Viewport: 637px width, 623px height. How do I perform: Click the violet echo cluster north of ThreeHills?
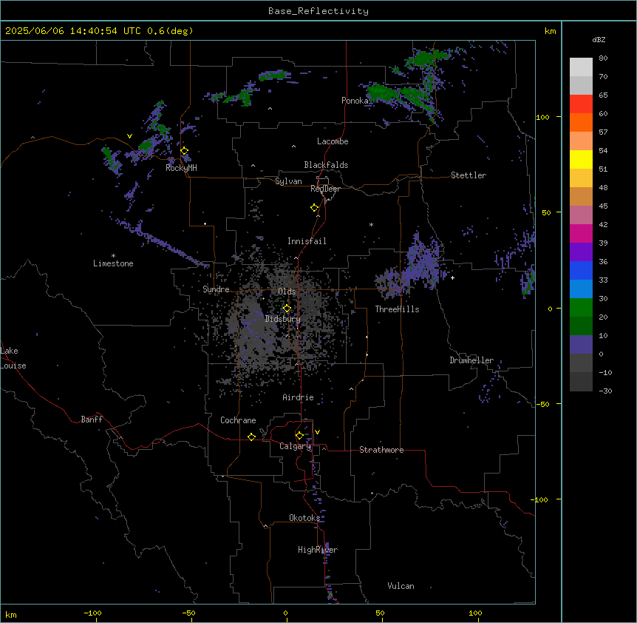pos(423,262)
